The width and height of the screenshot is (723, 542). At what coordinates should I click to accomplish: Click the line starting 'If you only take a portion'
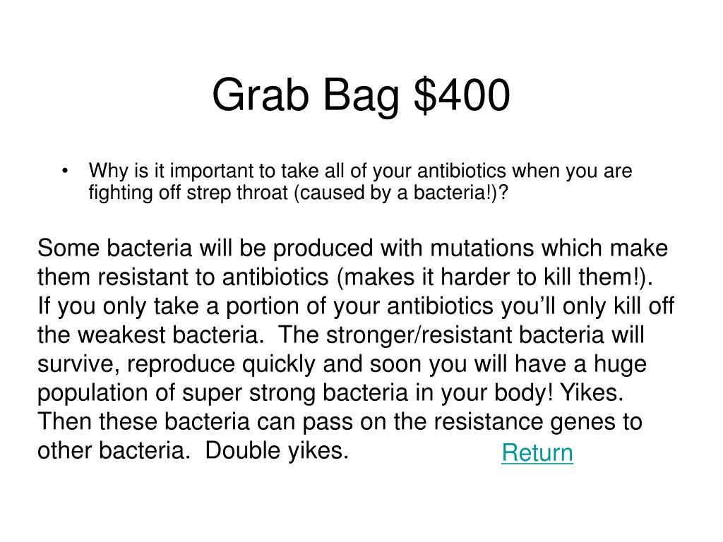tap(356, 306)
